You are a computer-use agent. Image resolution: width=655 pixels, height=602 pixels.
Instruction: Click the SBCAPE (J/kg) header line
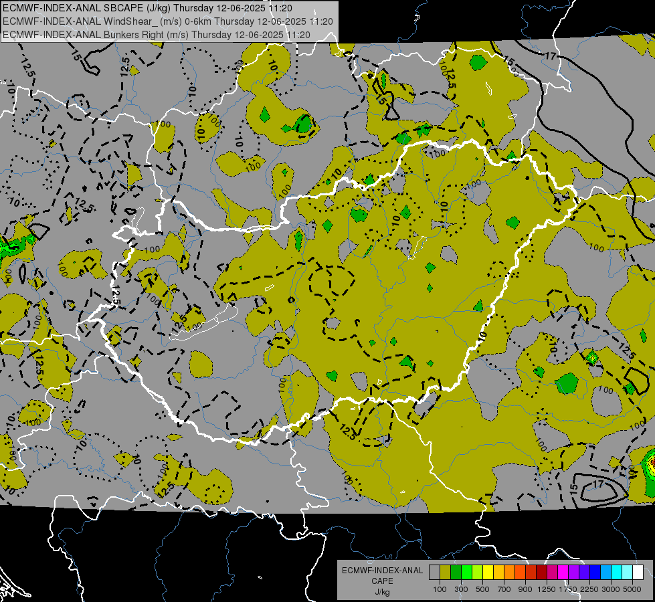[x=147, y=8]
